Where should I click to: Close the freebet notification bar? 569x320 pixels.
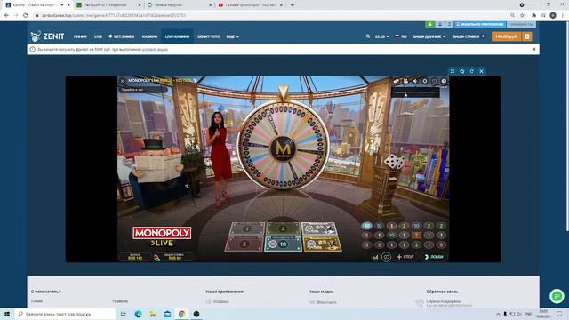coord(533,49)
